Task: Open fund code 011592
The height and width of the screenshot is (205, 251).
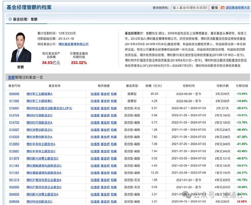Action: (14, 101)
